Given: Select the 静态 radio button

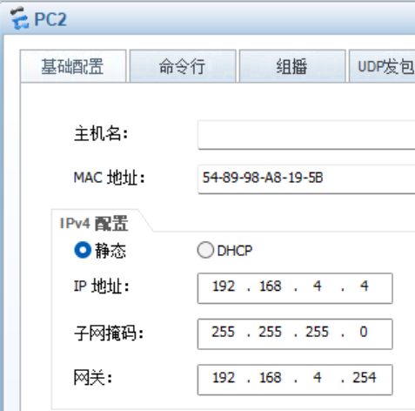Looking at the screenshot, I should pos(83,250).
